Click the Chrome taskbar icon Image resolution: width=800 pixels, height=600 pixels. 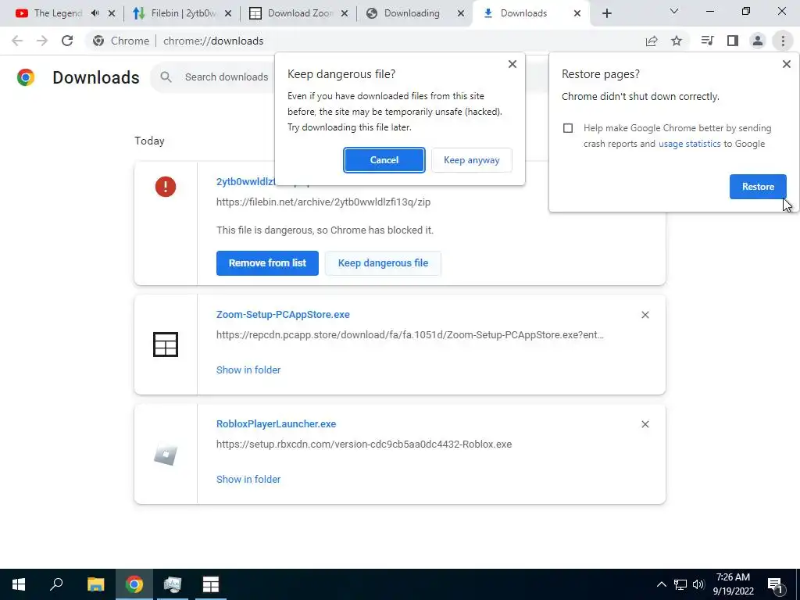point(134,584)
